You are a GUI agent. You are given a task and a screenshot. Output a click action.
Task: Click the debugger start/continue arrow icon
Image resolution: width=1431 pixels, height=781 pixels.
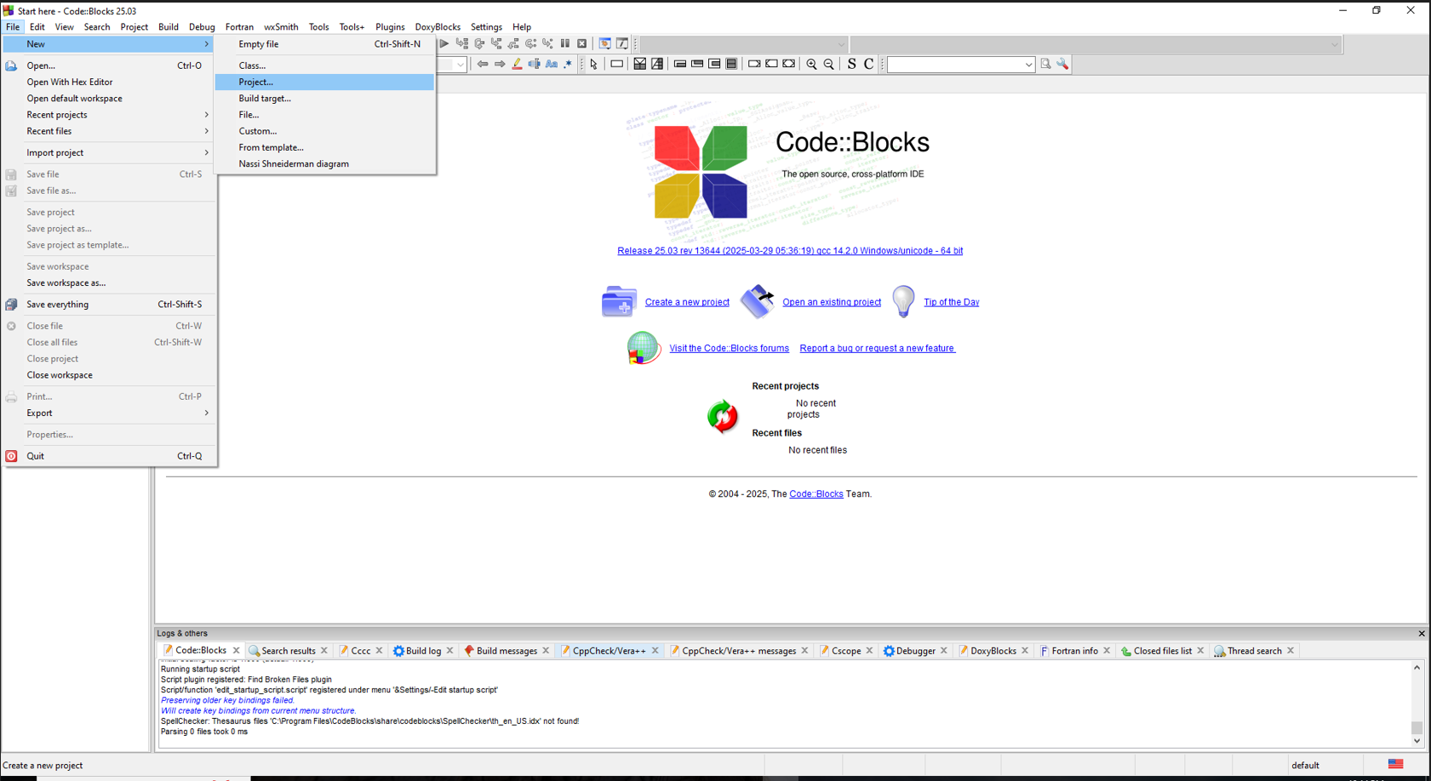(x=444, y=43)
